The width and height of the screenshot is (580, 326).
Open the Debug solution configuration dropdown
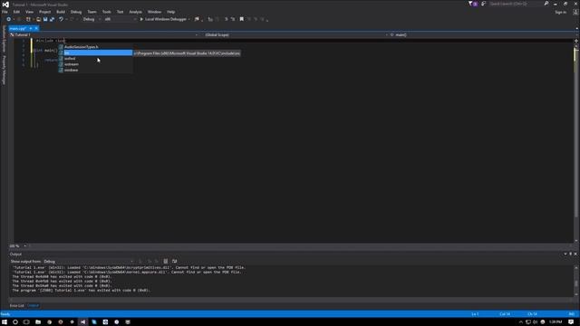[92, 19]
